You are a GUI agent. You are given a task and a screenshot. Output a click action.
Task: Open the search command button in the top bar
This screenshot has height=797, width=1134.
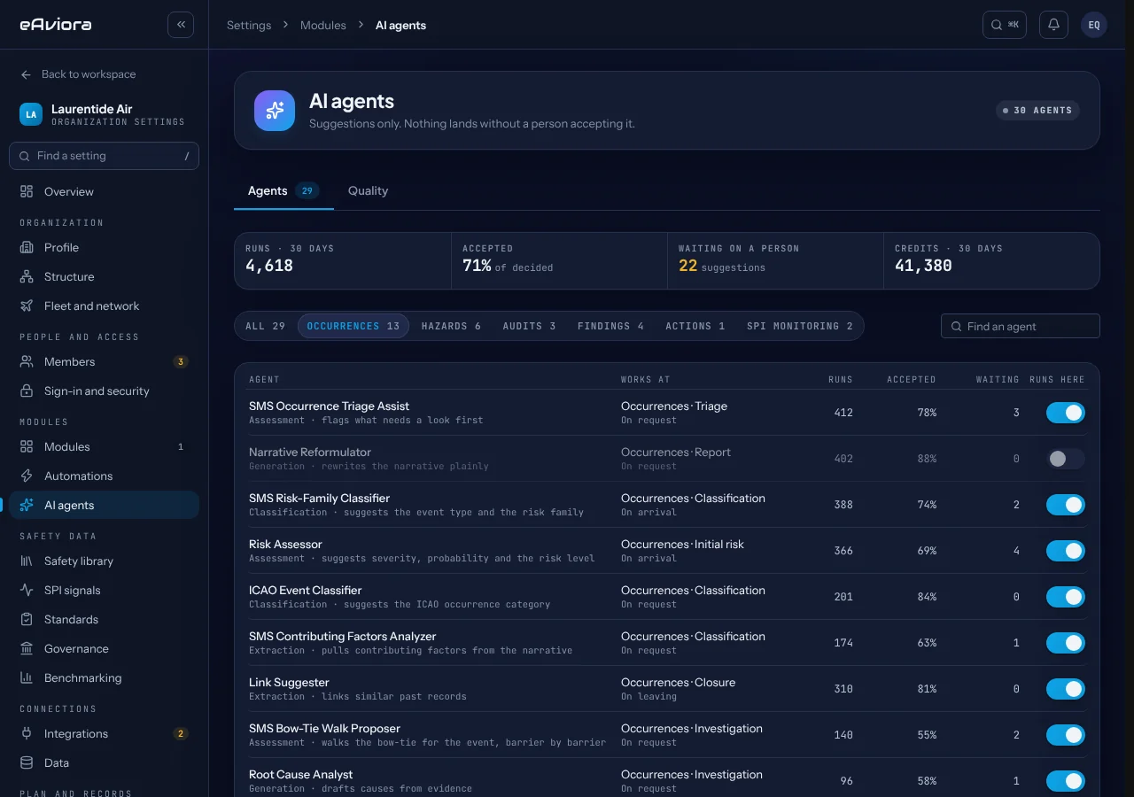pyautogui.click(x=1005, y=25)
